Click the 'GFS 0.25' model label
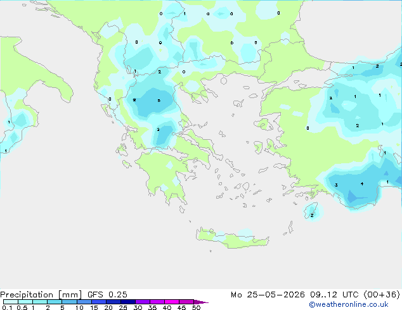This screenshot has width=402, height=310. [x=107, y=294]
